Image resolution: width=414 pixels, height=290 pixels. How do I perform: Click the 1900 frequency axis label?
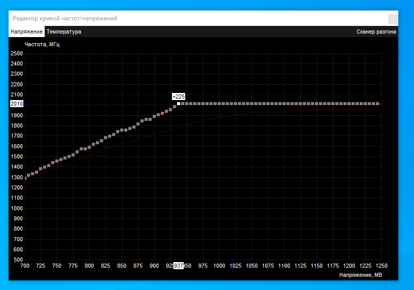[x=17, y=115]
